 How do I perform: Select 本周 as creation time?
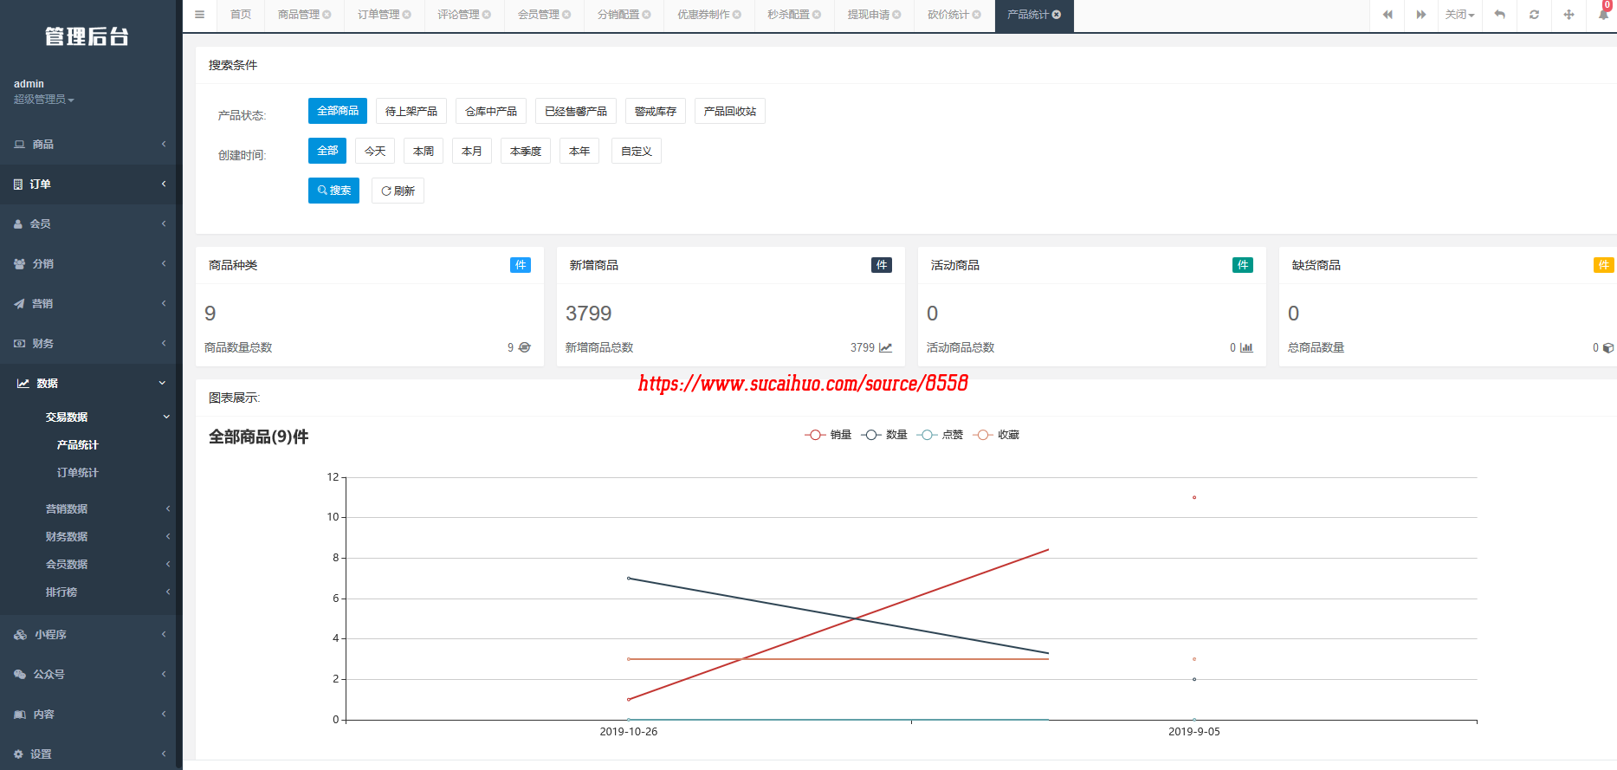[x=424, y=151]
